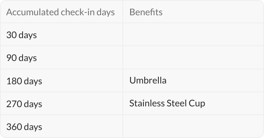Select the Accumulated check-in days header cell
Viewport: 264px width, 138px height.
tap(62, 12)
